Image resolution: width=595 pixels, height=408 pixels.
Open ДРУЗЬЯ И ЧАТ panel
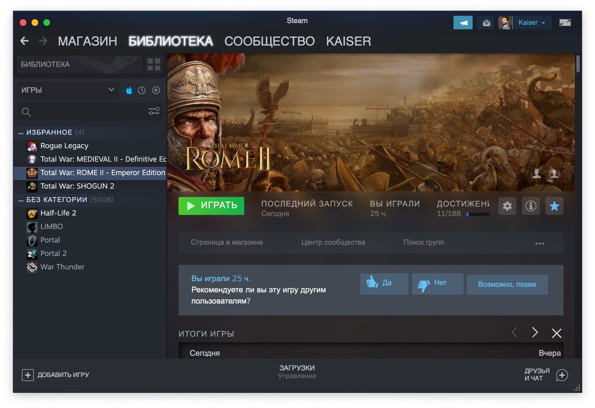click(546, 375)
